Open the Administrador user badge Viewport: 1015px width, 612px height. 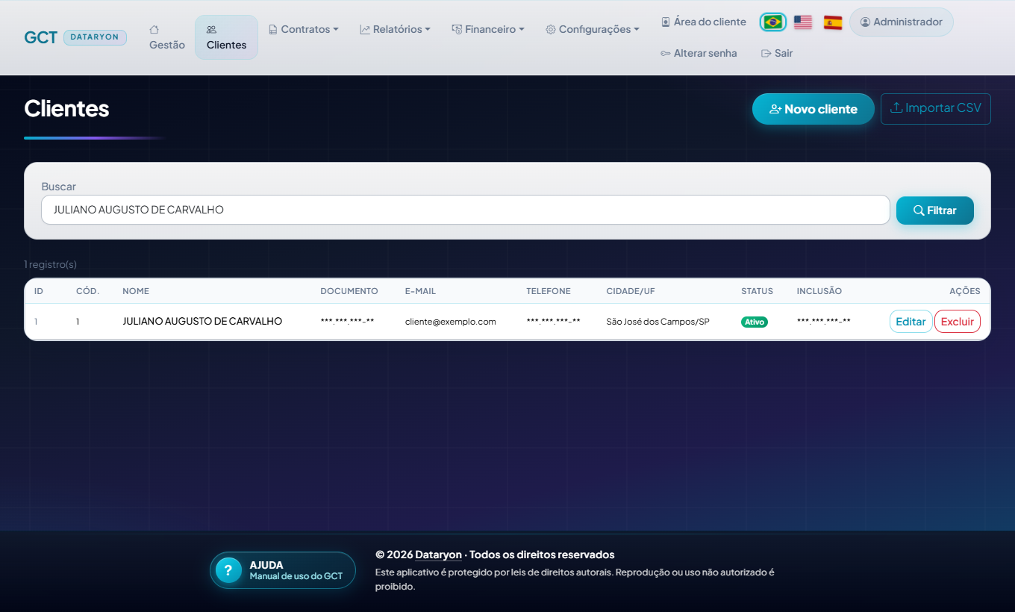pos(902,22)
